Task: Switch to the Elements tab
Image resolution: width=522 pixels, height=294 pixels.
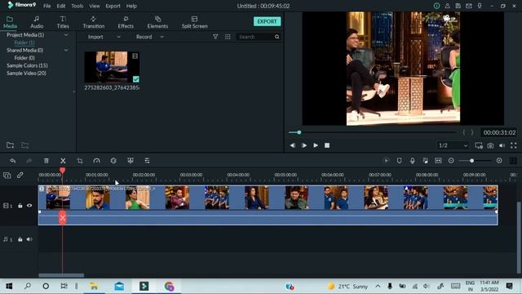Action: (157, 22)
